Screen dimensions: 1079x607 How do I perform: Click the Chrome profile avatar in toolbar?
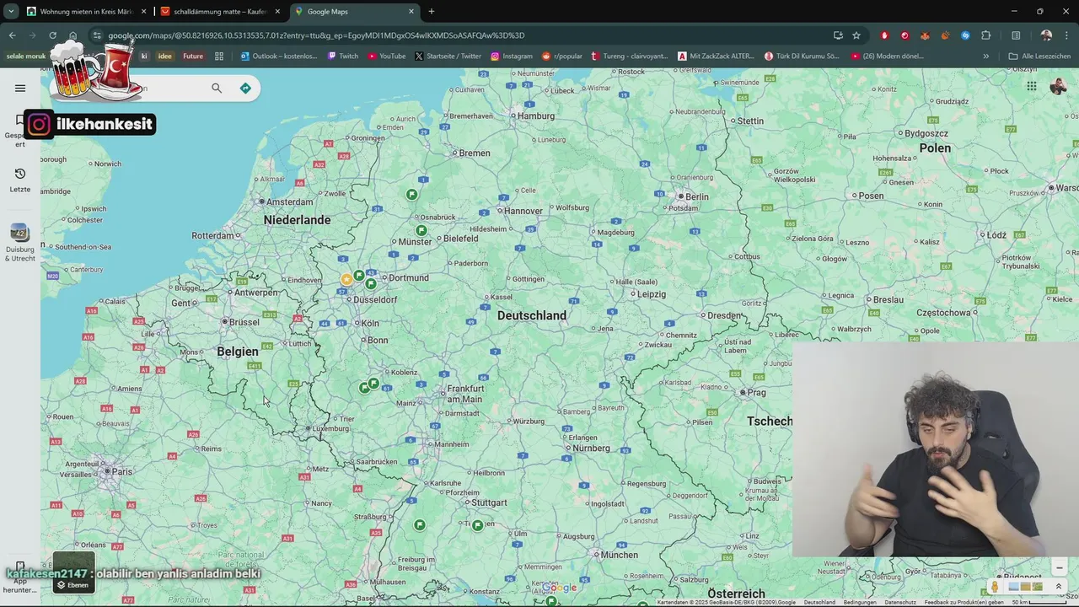1046,35
